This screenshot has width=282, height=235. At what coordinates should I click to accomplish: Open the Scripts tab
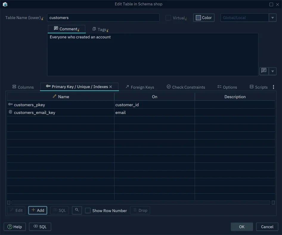259,87
